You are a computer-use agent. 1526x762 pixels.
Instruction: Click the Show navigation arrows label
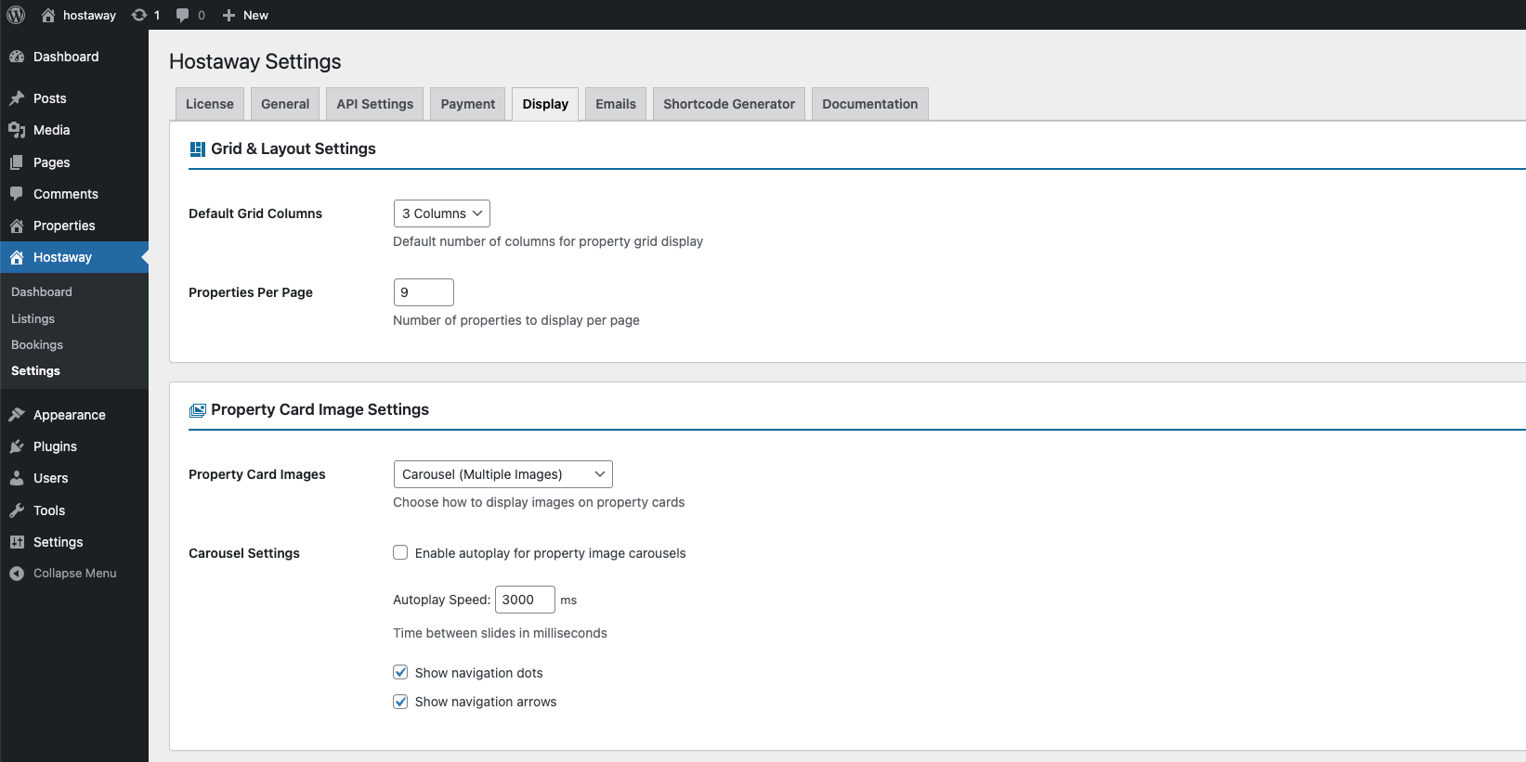click(x=486, y=702)
